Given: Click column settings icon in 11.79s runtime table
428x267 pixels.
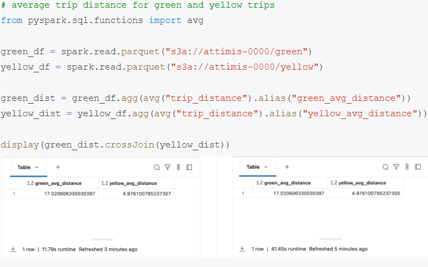Looking at the screenshot, I should [178, 167].
